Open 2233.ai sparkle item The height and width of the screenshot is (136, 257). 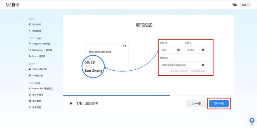[x=37, y=69]
